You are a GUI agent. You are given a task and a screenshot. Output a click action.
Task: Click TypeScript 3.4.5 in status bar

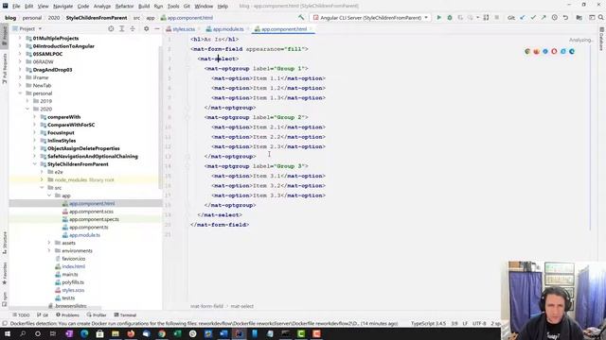(428, 323)
